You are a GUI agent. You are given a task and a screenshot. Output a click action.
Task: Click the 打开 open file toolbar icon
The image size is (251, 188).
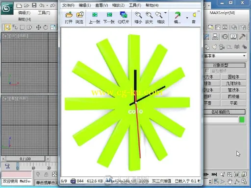click(x=69, y=18)
